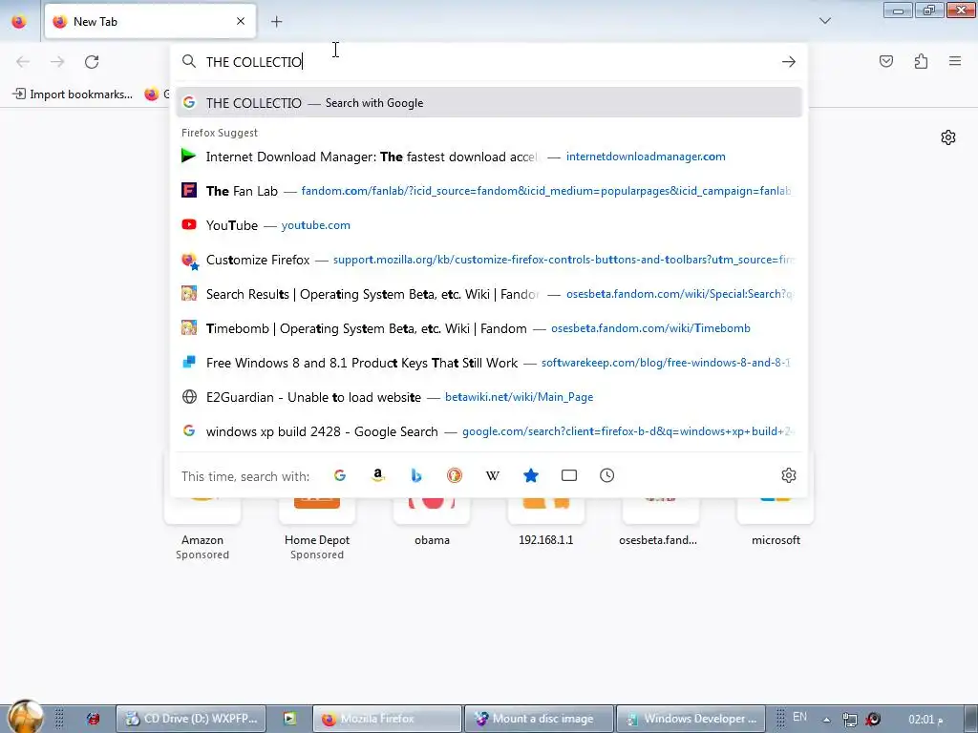
Task: Open the Extensions puzzle icon
Action: pos(921,61)
